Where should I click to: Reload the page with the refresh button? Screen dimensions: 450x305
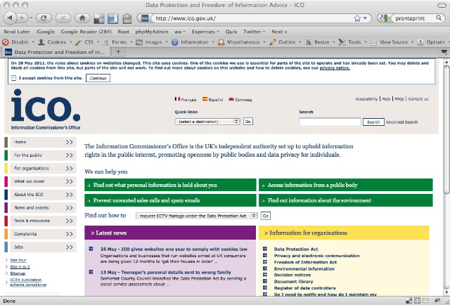[x=44, y=18]
